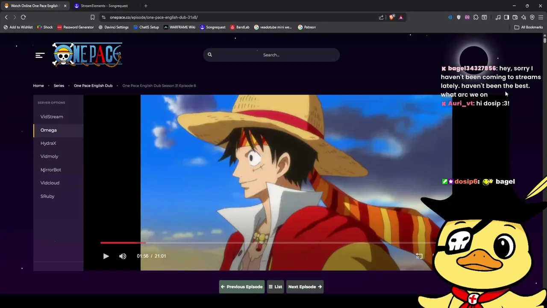Screen dimensions: 547x308
Task: Open the Brave Rewards triangle icon
Action: pos(401,17)
